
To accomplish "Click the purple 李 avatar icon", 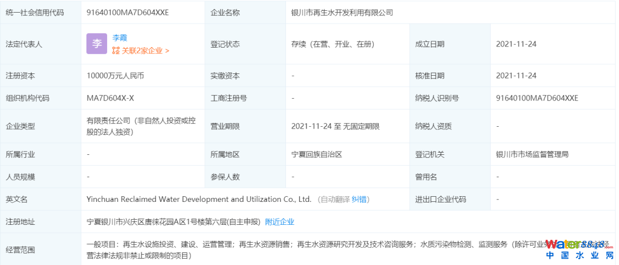I will (97, 44).
